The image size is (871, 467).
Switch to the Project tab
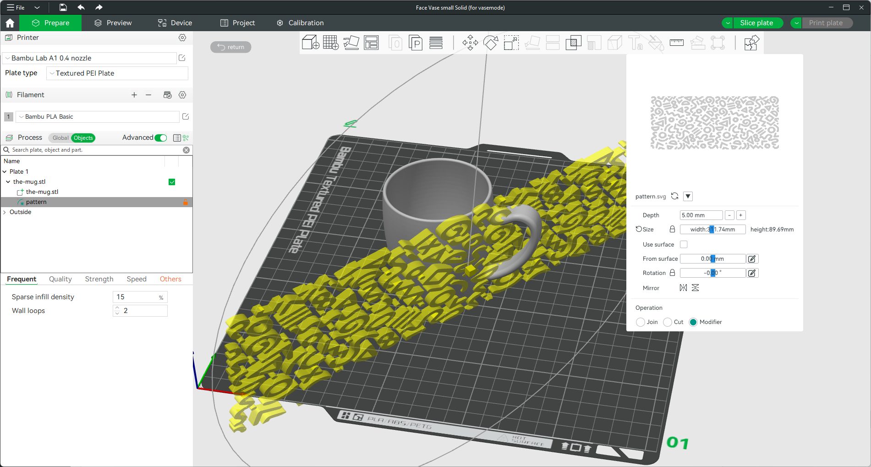237,23
